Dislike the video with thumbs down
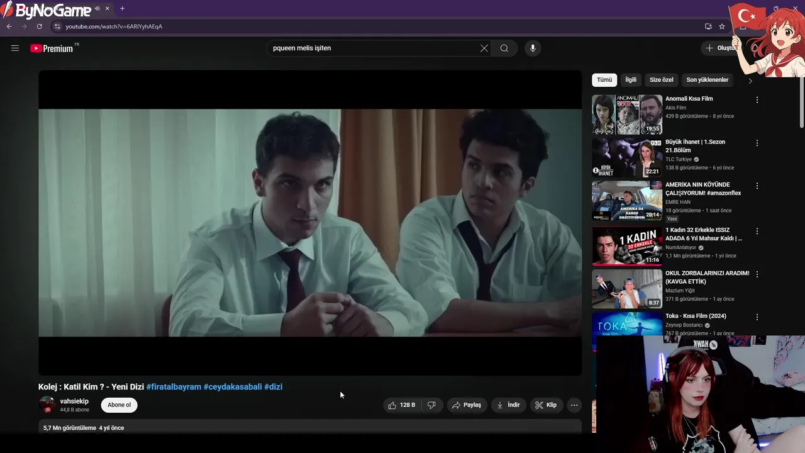Image resolution: width=805 pixels, height=453 pixels. point(431,405)
